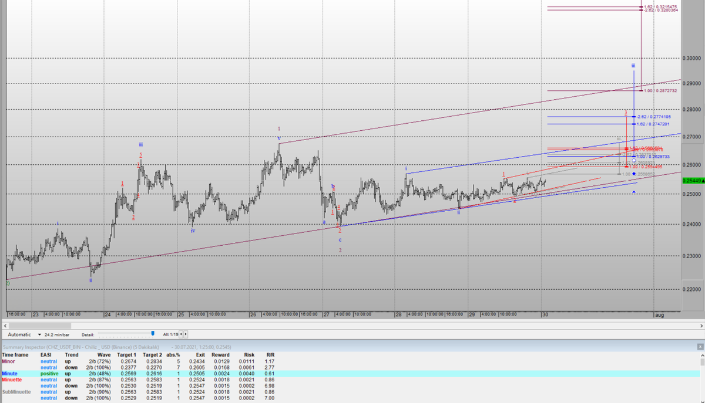The image size is (705, 403).
Task: Click the 0.28000 price axis label
Action: tap(692, 109)
